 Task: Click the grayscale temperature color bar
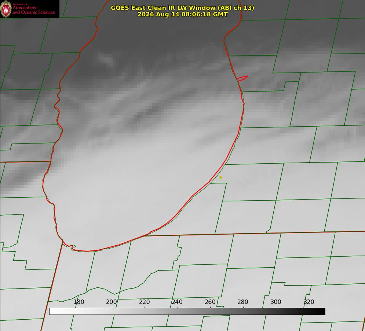[x=187, y=311]
